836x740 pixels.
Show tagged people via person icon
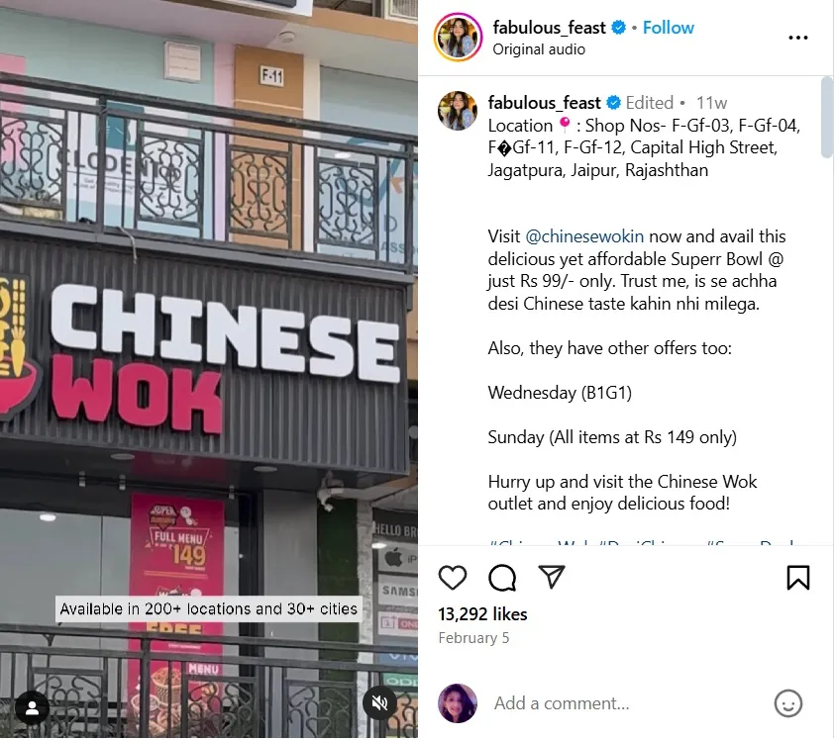[32, 707]
